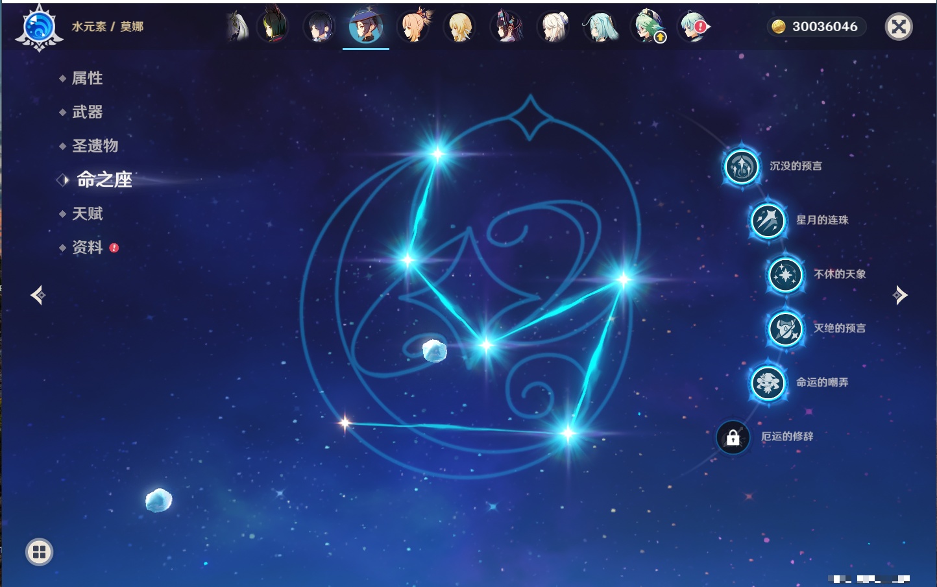Switch to previous character with left arrow
The image size is (937, 587).
click(x=38, y=295)
